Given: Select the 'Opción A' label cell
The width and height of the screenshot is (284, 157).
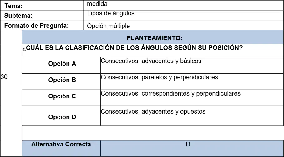Looking at the screenshot, I should [x=61, y=66].
